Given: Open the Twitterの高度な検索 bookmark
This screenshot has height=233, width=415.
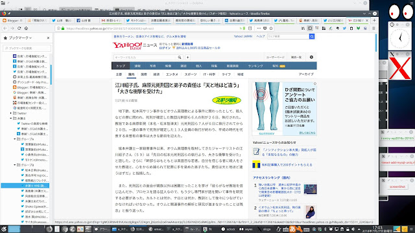Looking at the screenshot, I should click(32, 124).
